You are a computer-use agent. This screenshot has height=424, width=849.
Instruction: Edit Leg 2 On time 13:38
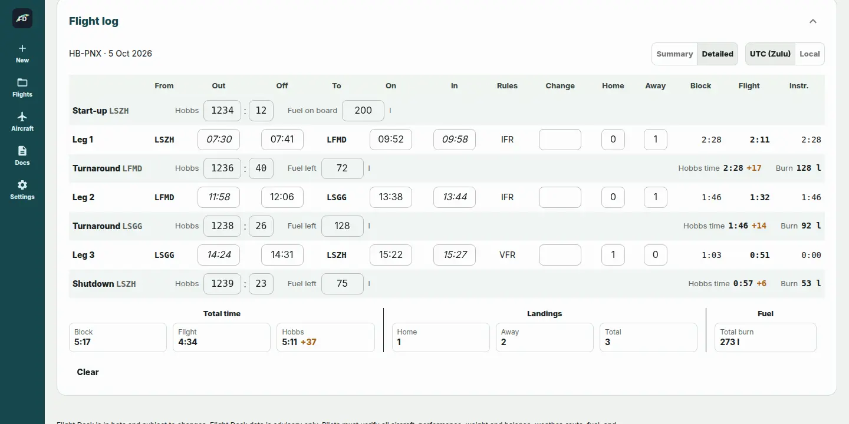click(391, 197)
